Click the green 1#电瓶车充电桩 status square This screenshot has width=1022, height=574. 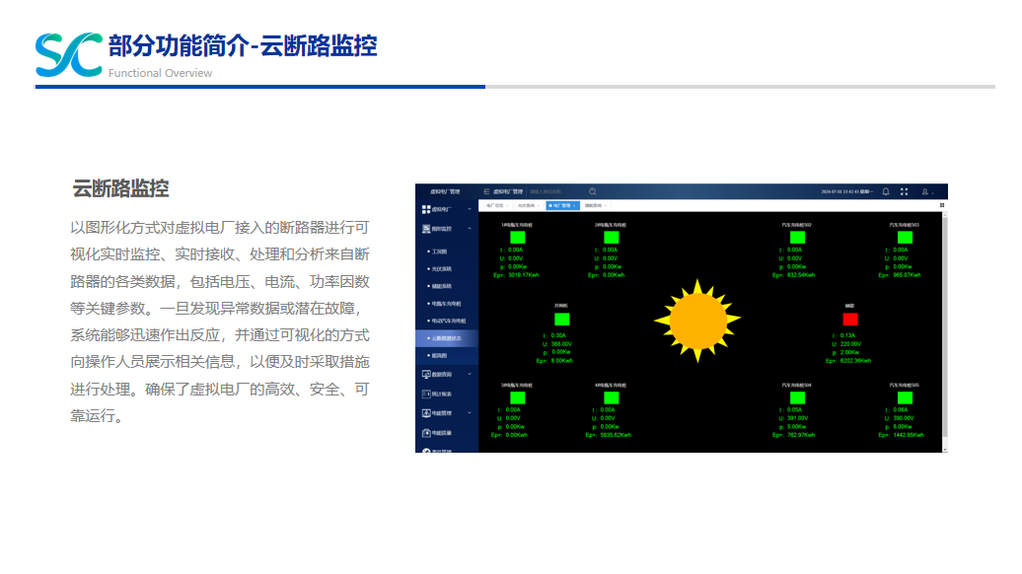[517, 238]
